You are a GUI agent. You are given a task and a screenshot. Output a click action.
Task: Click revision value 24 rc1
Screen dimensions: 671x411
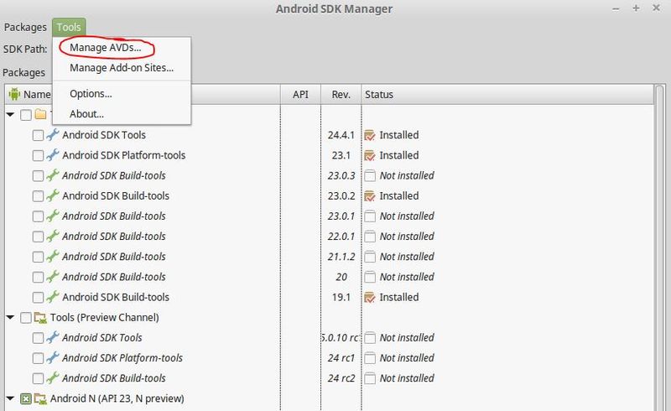tap(341, 357)
